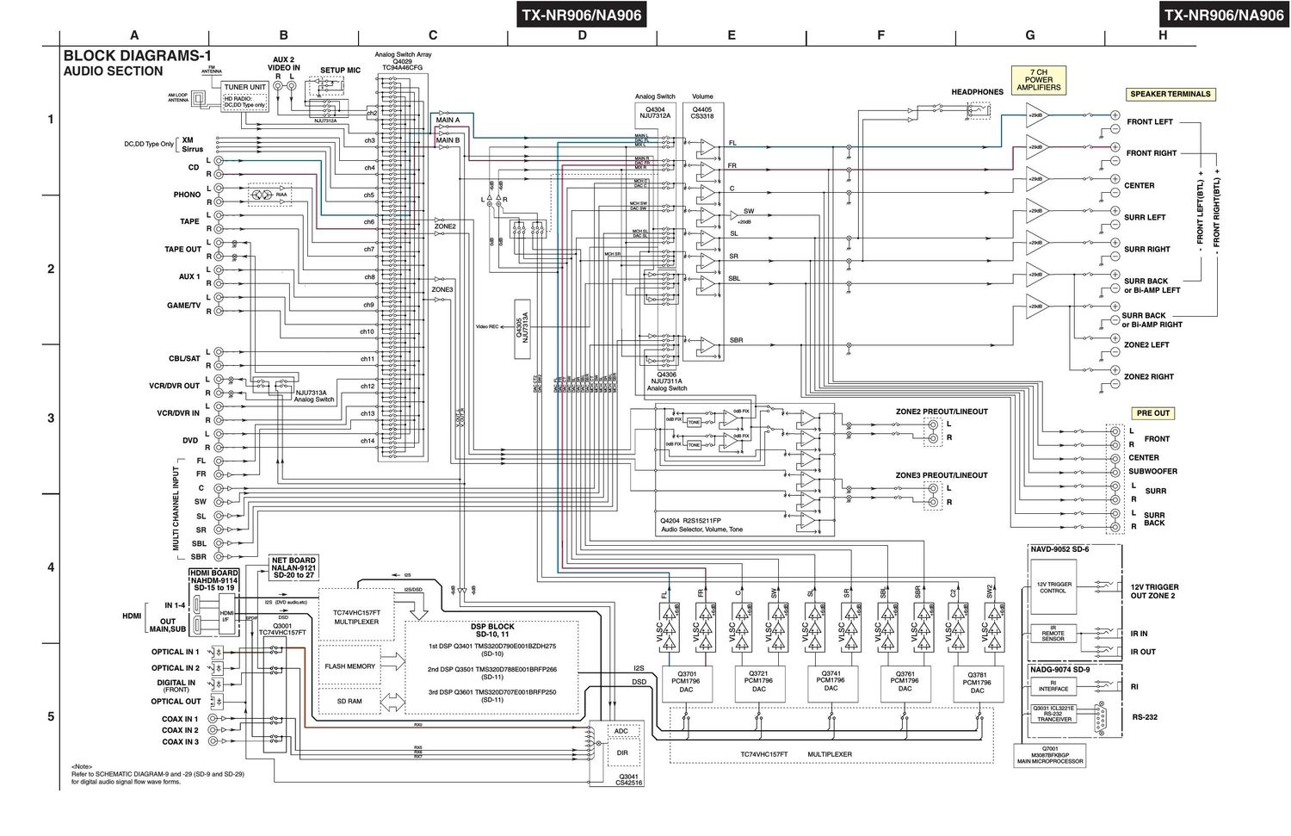Click the AUX 2 VIDEO IN R jack
Viewport: 1291px width, 836px height.
(278, 87)
